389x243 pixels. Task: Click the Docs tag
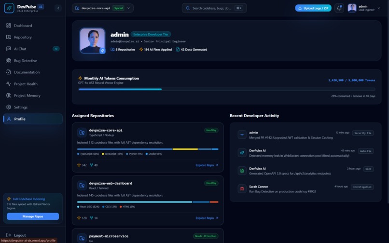(368, 169)
